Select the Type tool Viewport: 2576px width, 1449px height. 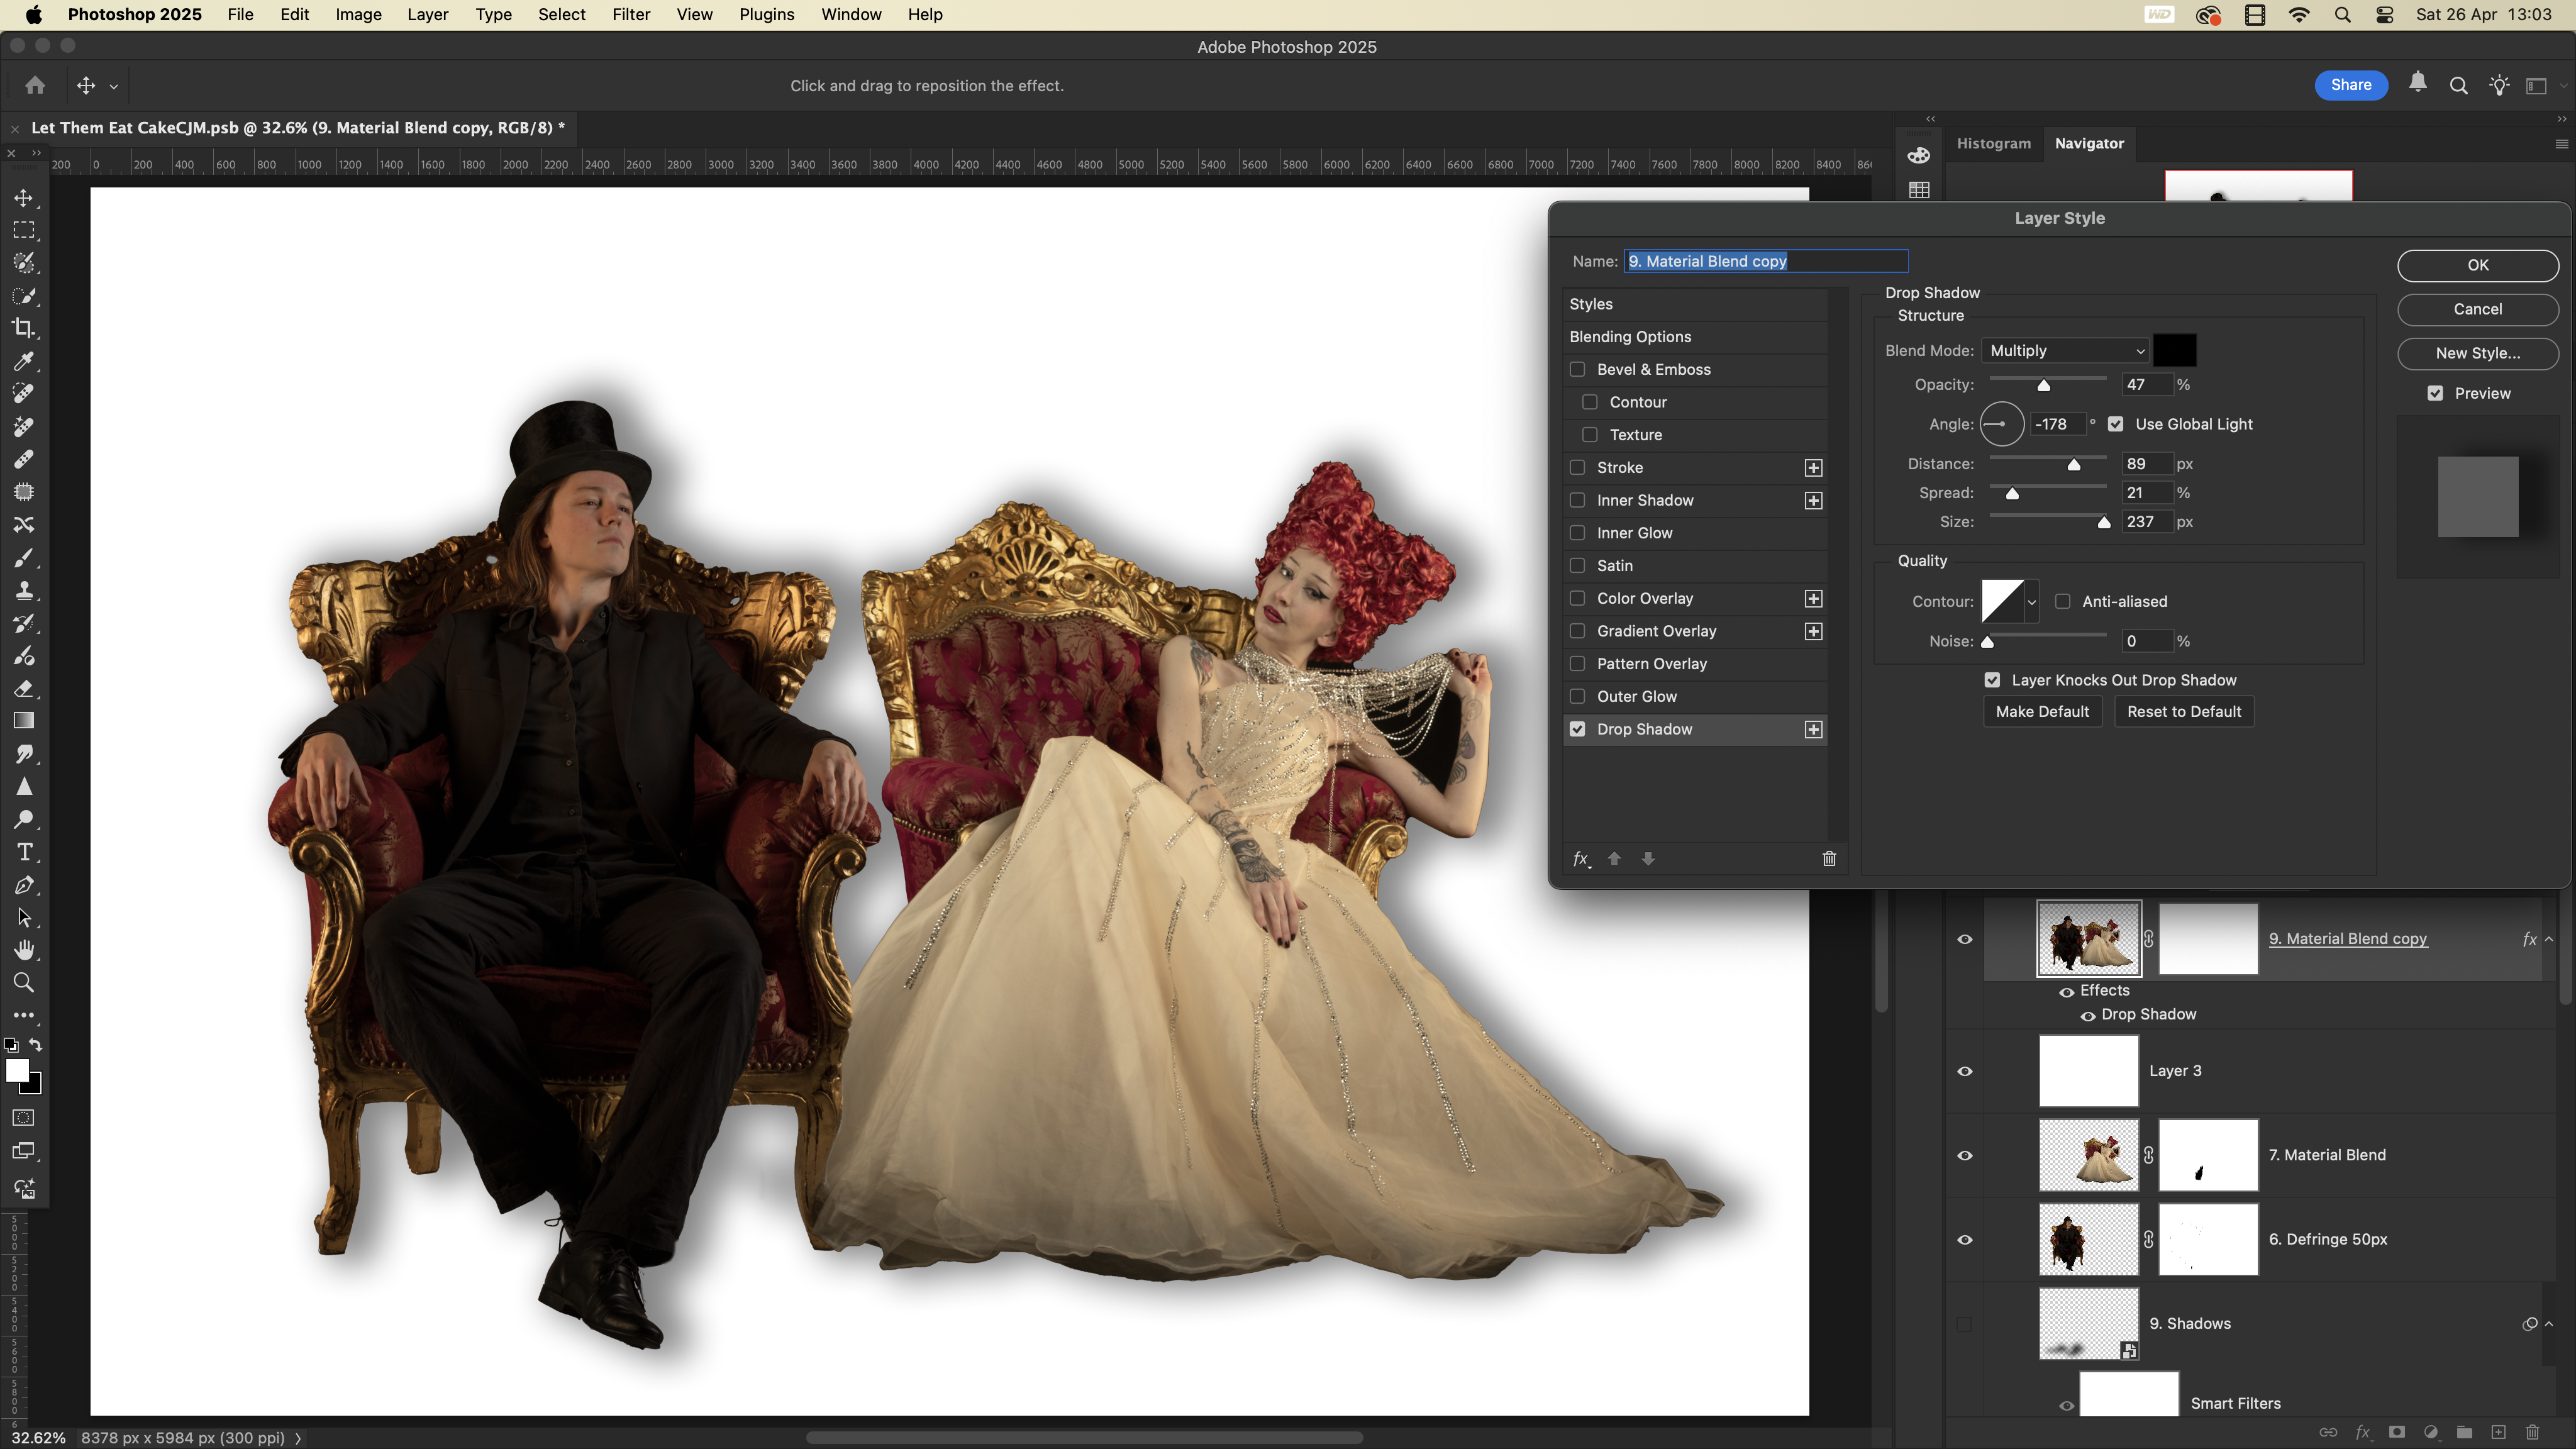click(24, 852)
